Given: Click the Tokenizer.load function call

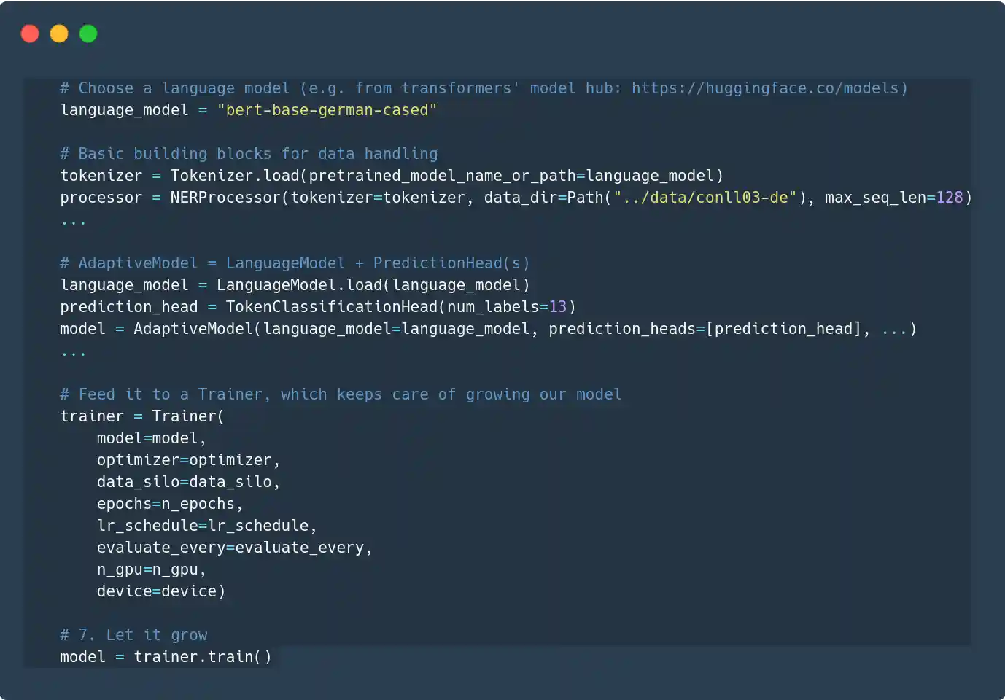Looking at the screenshot, I should 238,175.
